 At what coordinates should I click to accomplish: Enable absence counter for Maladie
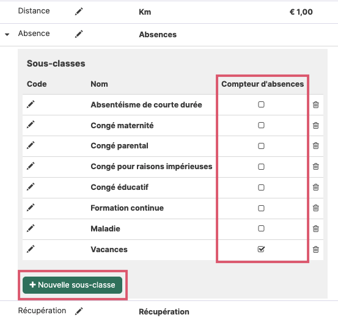click(x=261, y=228)
